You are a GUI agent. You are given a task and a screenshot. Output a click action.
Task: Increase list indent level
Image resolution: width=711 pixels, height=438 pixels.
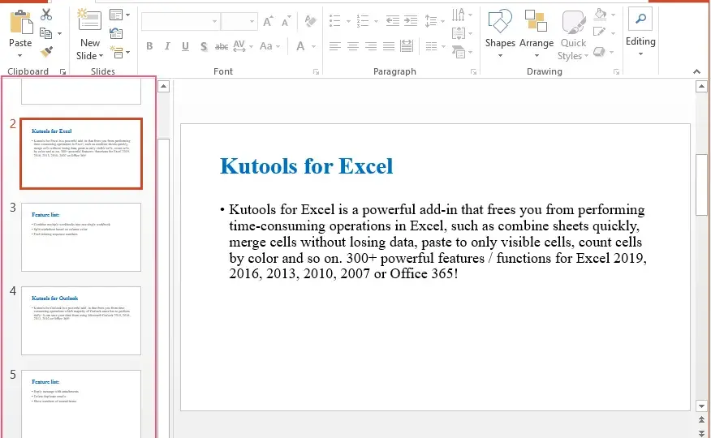411,21
